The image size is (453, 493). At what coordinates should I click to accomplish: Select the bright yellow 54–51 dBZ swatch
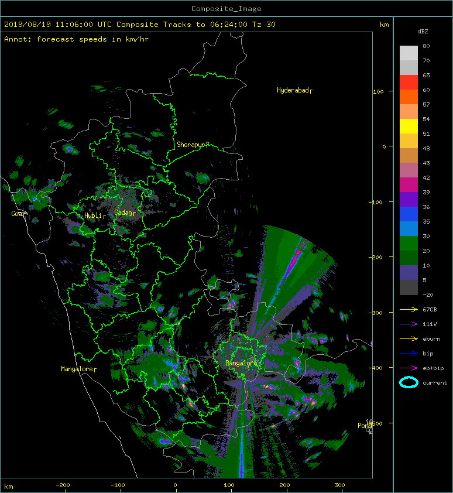click(x=409, y=126)
